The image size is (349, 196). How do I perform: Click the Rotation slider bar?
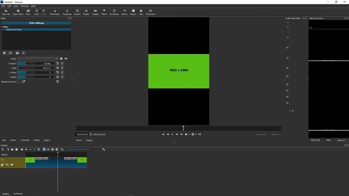(36, 63)
